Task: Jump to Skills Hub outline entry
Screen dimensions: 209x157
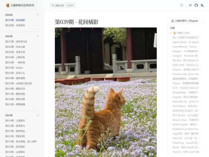Action: tap(186, 65)
